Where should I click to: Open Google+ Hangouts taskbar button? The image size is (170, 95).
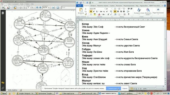[26, 93]
